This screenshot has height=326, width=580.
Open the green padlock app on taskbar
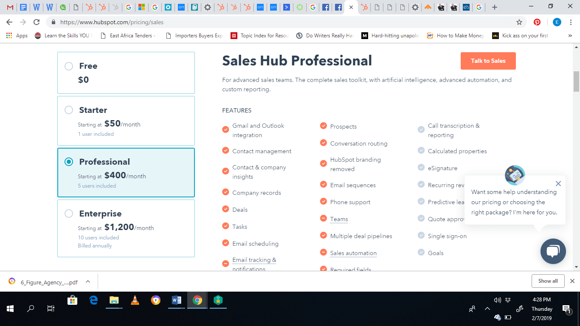click(218, 301)
